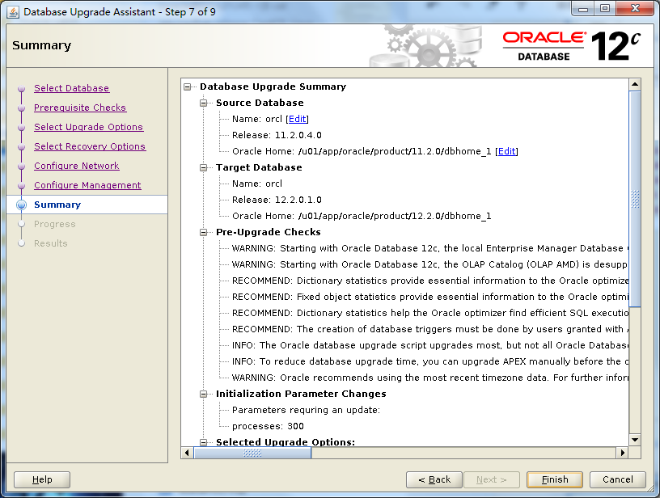Collapse the Pre-Upgrade Checks node
This screenshot has width=660, height=498.
(201, 232)
